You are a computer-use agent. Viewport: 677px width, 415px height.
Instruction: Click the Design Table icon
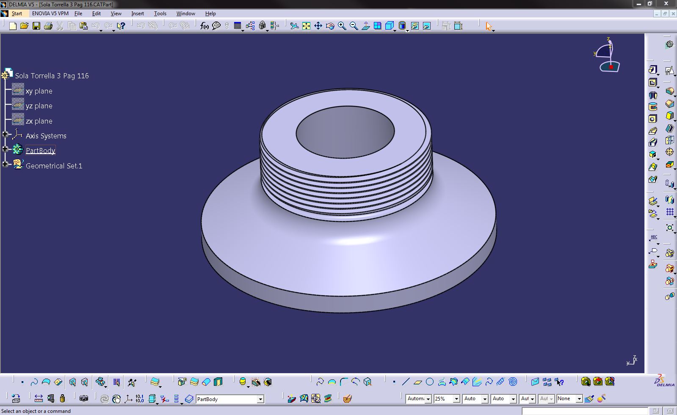pyautogui.click(x=238, y=26)
